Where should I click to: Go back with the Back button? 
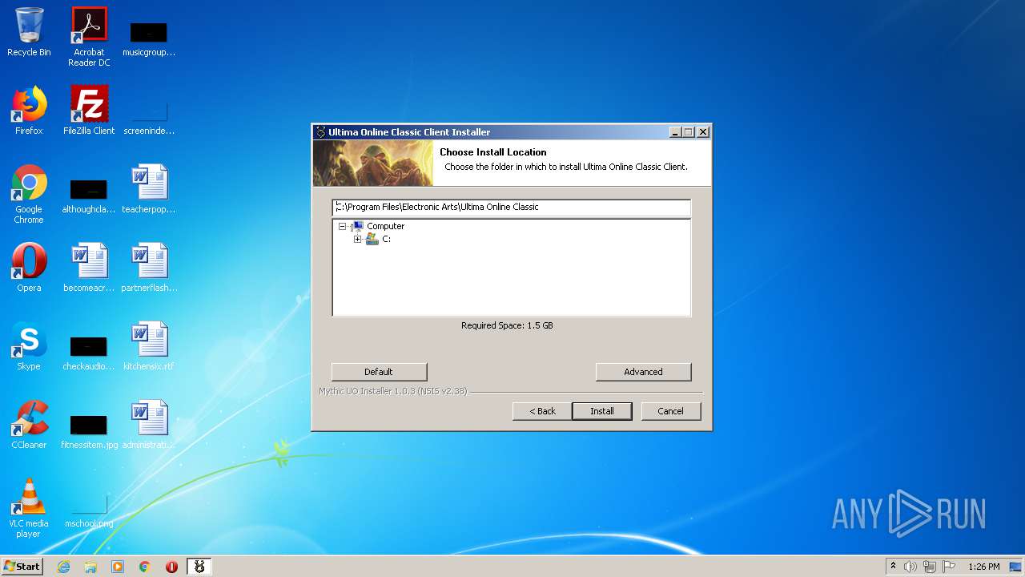click(542, 411)
